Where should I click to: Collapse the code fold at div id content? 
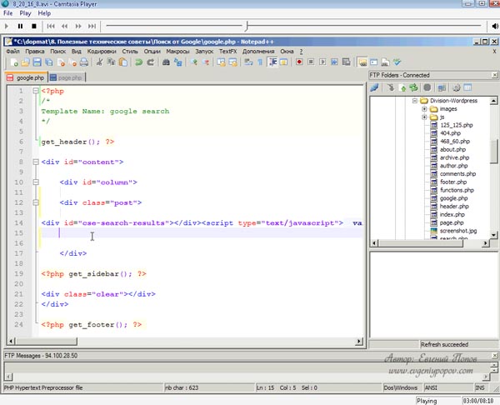click(x=34, y=162)
